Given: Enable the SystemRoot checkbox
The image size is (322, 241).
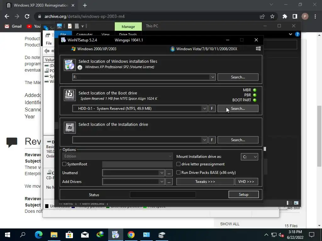Looking at the screenshot, I should pyautogui.click(x=64, y=164).
